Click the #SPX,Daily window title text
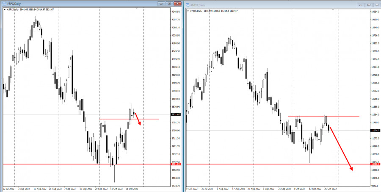Screen dimensions: 381x192 pyautogui.click(x=14, y=4)
